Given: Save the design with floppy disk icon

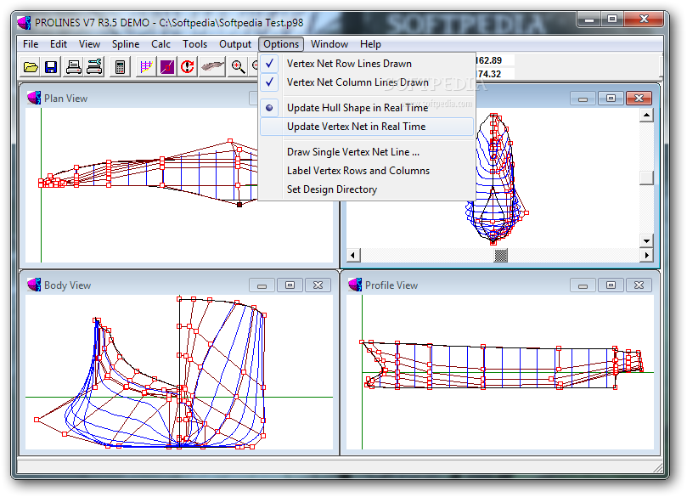Looking at the screenshot, I should (x=51, y=67).
